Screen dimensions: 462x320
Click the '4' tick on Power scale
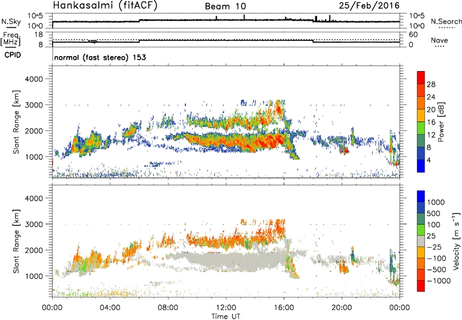(429, 160)
